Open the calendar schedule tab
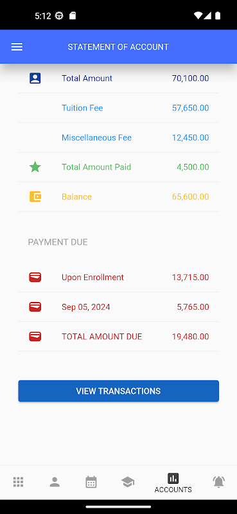Screen dimensions: 237x514 point(91,483)
